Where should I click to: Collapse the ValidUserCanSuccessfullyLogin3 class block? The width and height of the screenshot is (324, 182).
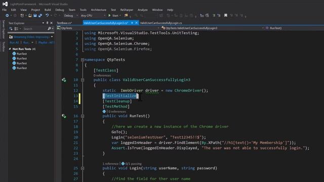83,80
